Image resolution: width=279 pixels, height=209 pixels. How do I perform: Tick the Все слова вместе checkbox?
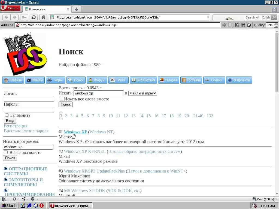pos(6,152)
